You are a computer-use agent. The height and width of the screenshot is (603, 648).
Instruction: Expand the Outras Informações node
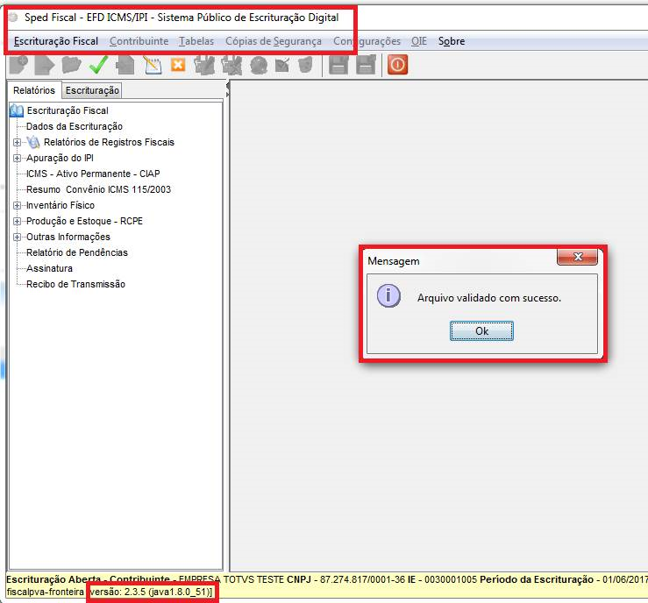pos(17,237)
